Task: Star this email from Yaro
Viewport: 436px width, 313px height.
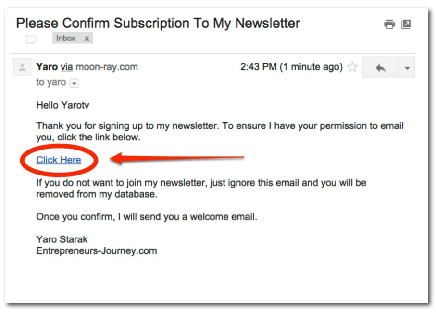Action: coord(352,67)
